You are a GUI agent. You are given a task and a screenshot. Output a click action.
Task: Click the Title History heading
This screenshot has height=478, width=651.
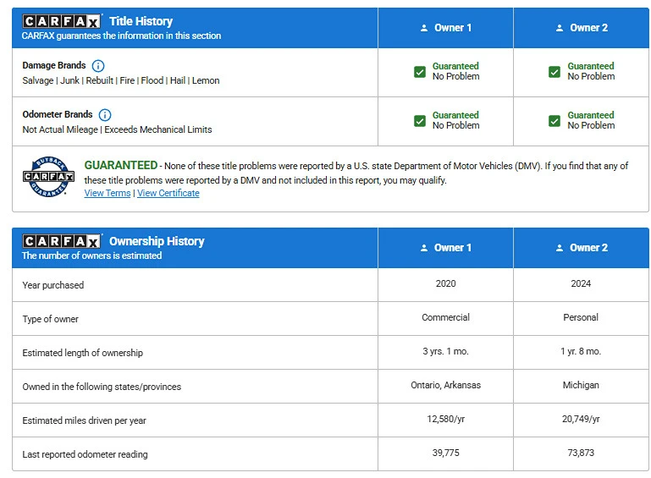[141, 21]
